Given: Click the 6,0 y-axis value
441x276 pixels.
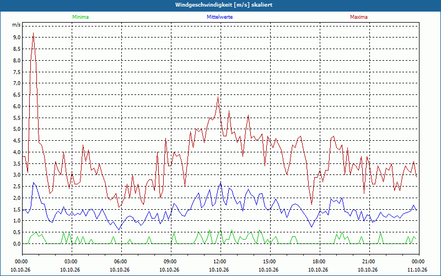Looking at the screenshot, I should (17, 106).
